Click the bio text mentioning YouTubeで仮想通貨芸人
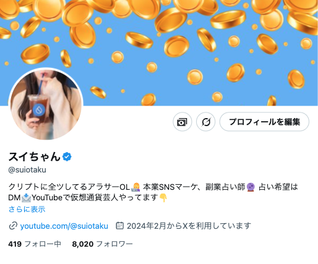 pos(95,198)
